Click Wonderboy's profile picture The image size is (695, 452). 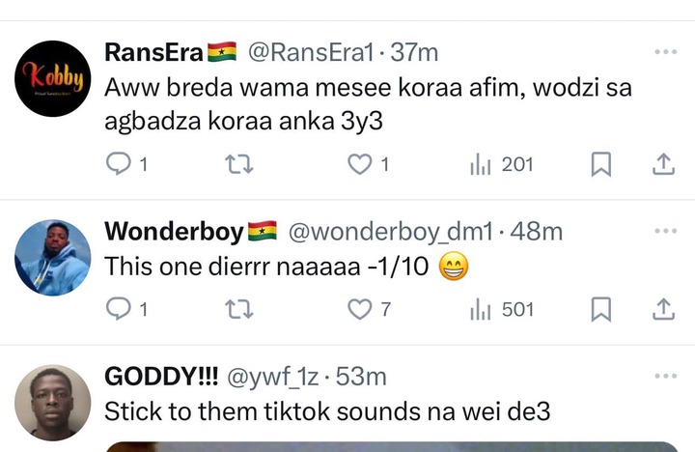tap(54, 257)
